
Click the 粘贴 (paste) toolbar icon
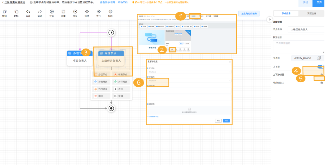click(x=16, y=12)
